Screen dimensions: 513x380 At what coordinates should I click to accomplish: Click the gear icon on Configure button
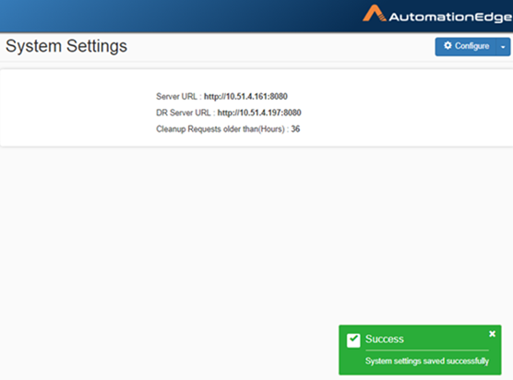tap(447, 45)
